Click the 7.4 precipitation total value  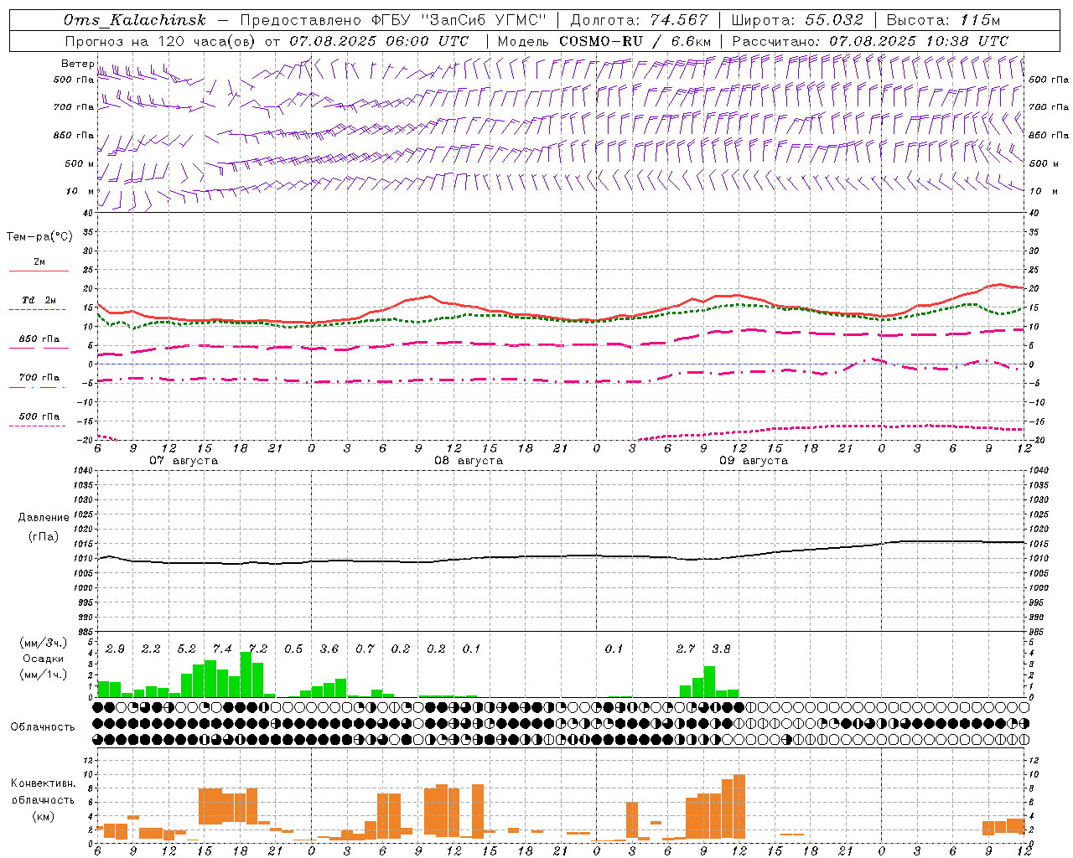point(222,649)
